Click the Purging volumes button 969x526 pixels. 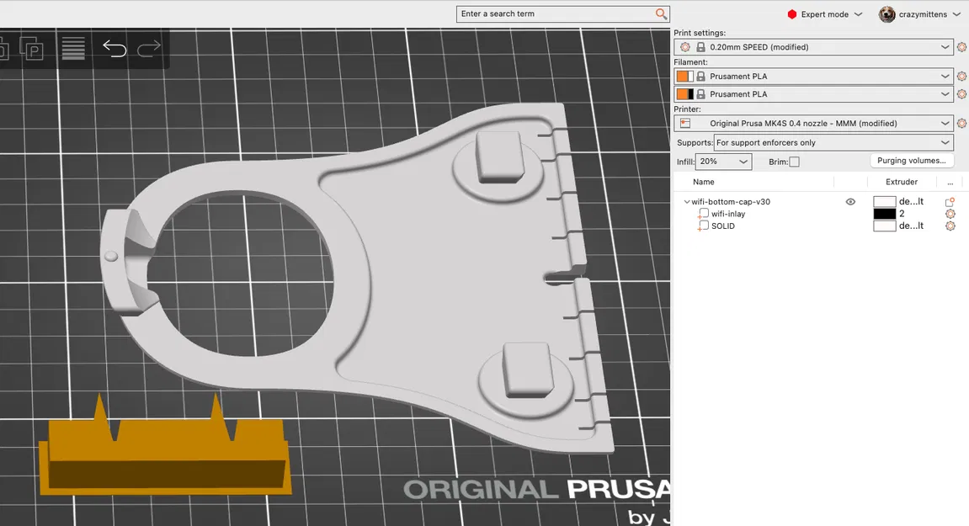tap(912, 161)
